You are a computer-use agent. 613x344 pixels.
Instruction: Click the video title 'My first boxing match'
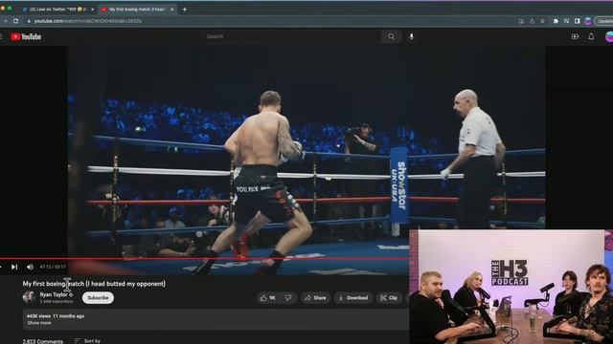(94, 284)
